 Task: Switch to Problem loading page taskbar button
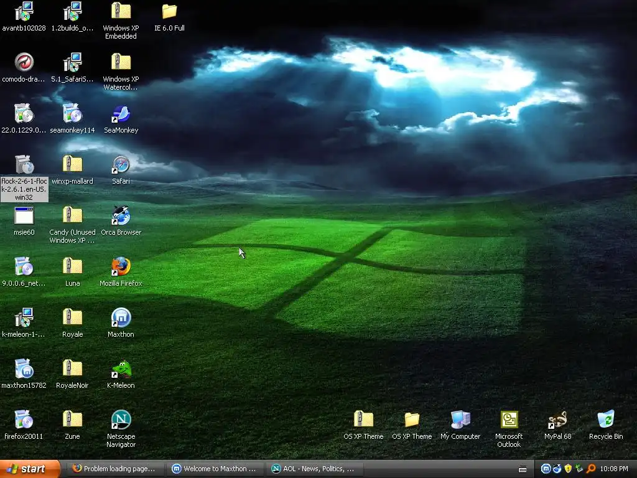[x=114, y=469]
